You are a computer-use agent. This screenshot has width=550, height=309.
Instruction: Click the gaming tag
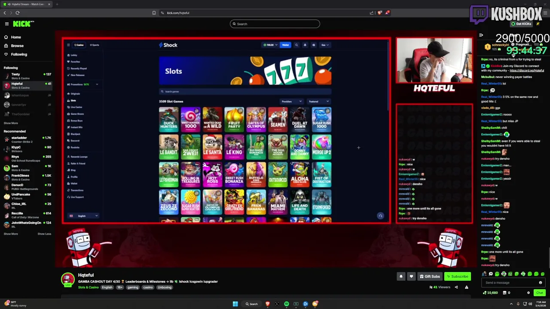click(133, 287)
